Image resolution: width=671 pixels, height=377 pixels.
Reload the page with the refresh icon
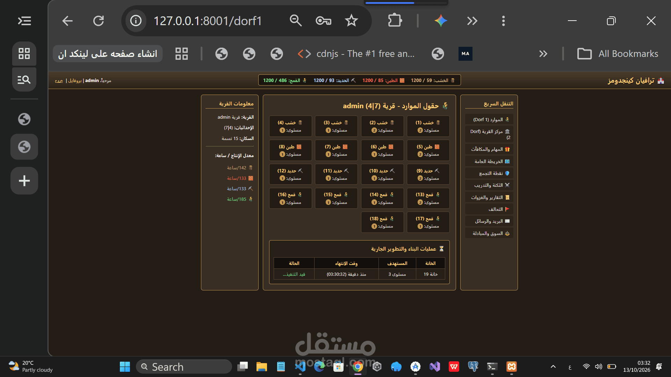click(x=99, y=21)
